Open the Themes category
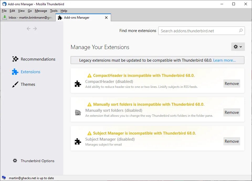Viewport: 252px width, 181px height. [28, 84]
